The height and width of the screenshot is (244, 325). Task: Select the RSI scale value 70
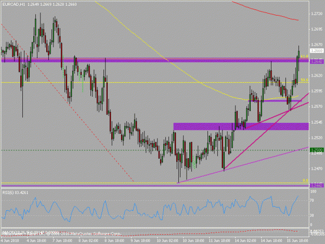pos(313,201)
